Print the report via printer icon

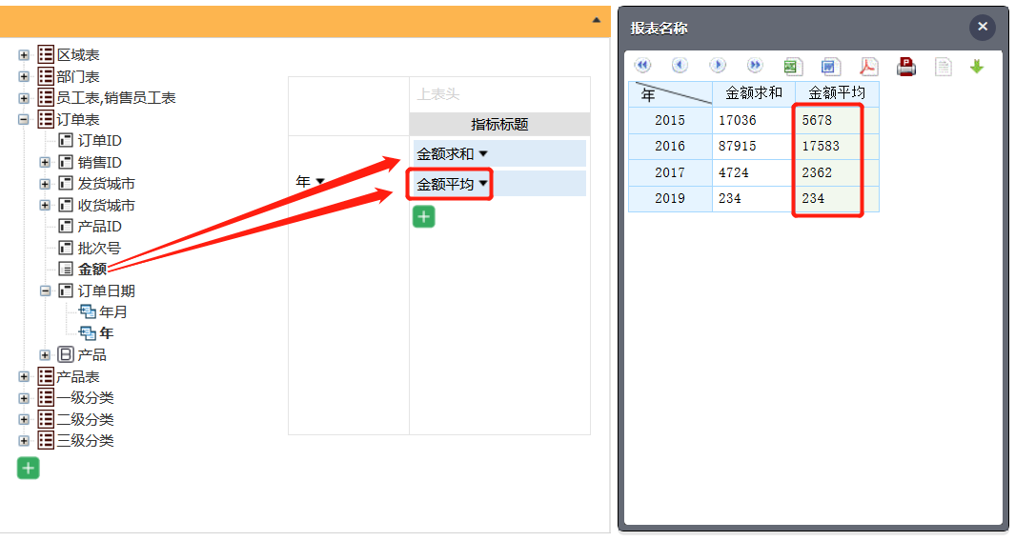point(906,66)
